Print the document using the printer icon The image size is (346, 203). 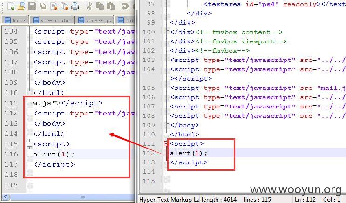click(75, 6)
